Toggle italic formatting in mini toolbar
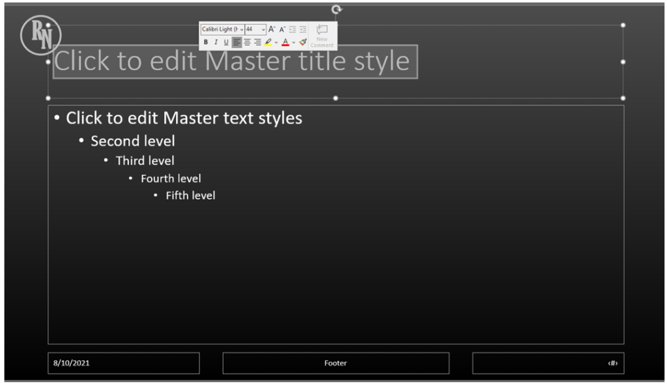The height and width of the screenshot is (384, 667). click(x=216, y=42)
